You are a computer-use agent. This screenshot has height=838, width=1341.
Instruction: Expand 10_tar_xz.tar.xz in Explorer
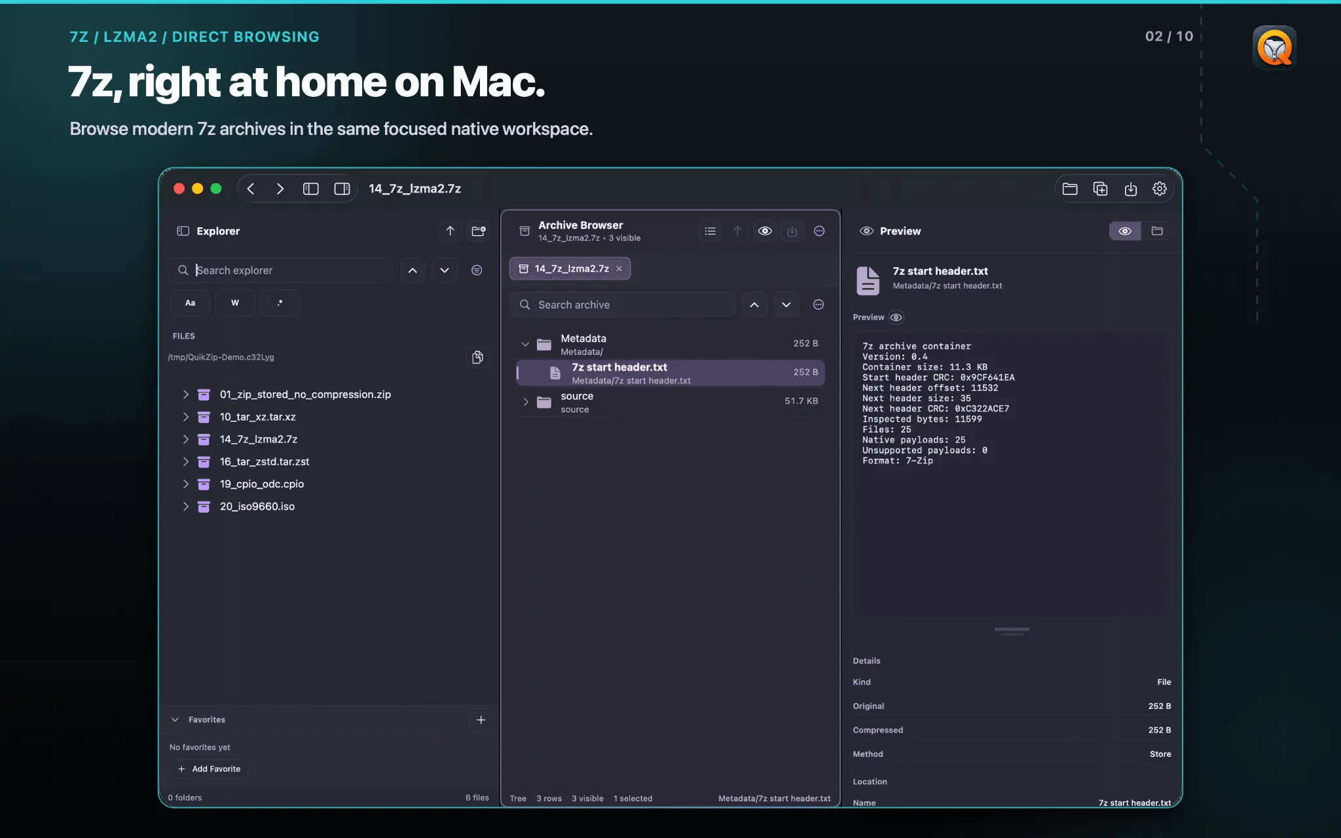185,417
